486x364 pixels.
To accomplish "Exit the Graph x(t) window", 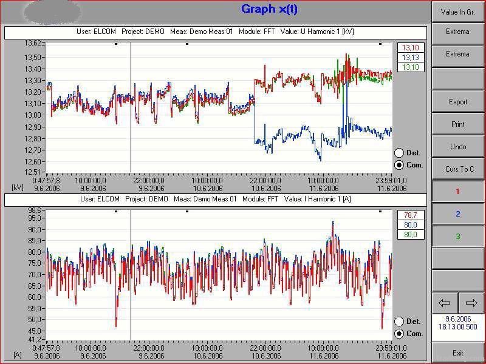I will (x=457, y=352).
